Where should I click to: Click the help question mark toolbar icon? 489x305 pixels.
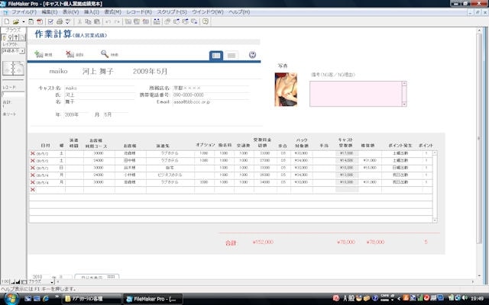pos(205,22)
